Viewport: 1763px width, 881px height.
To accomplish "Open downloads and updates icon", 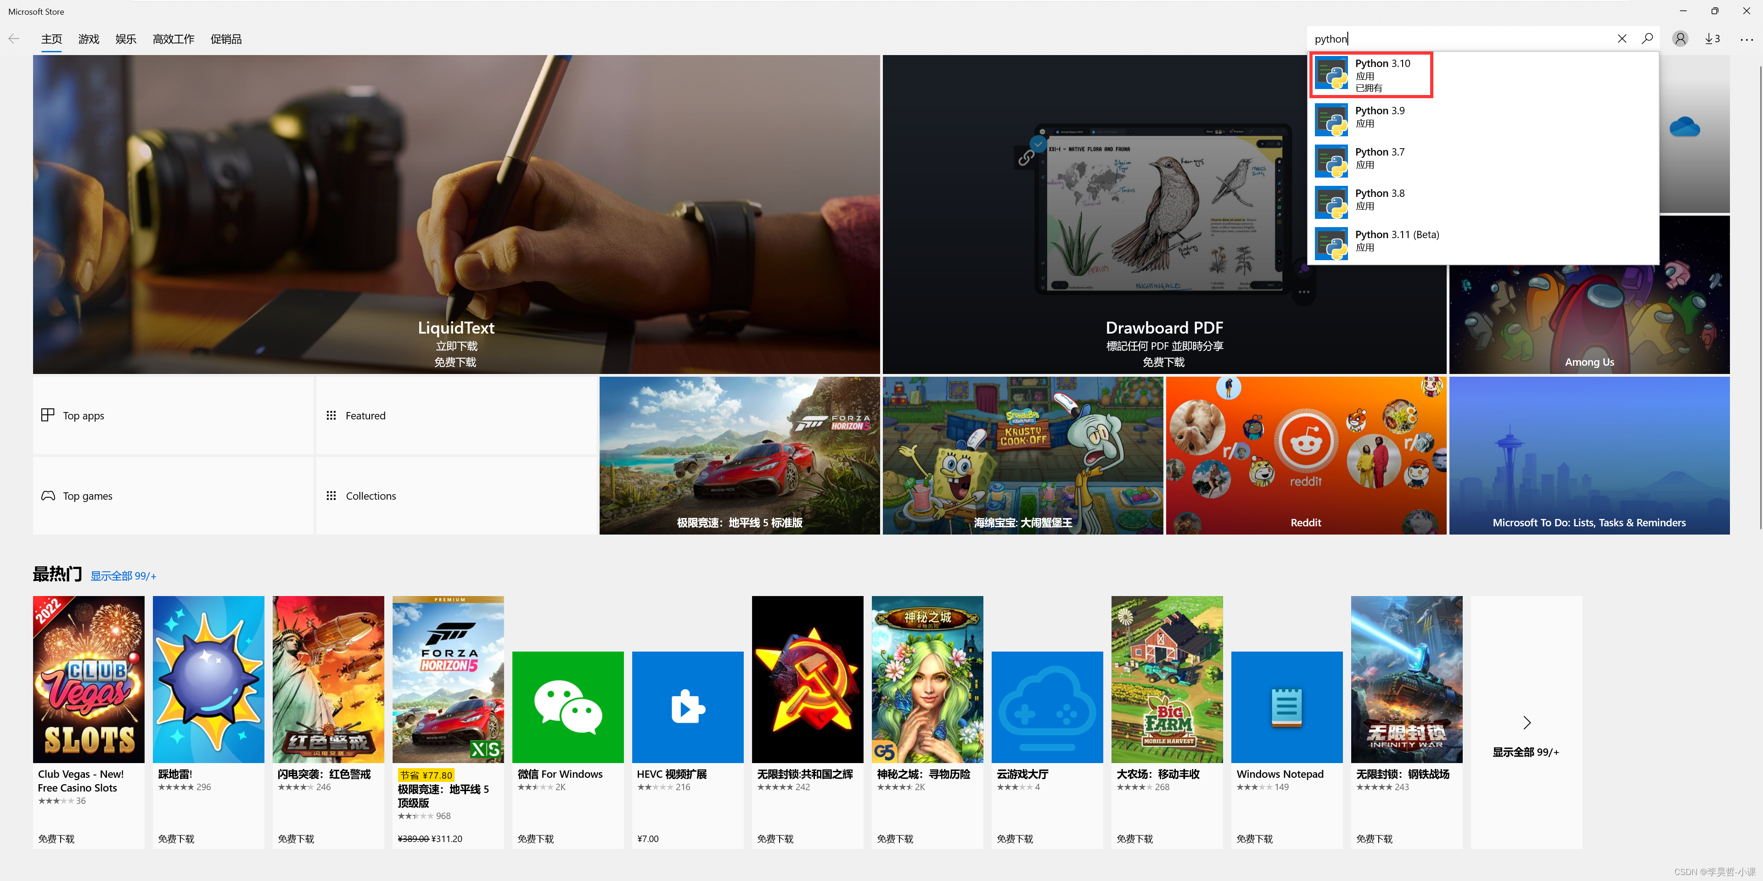I will pyautogui.click(x=1712, y=38).
